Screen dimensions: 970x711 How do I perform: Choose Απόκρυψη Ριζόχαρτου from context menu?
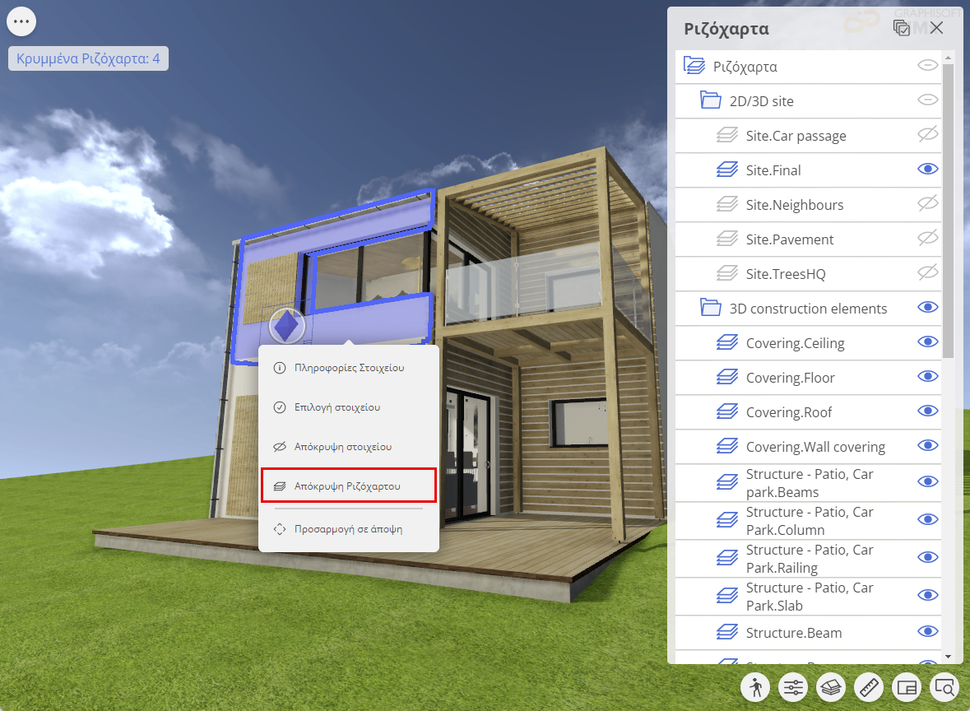[349, 486]
